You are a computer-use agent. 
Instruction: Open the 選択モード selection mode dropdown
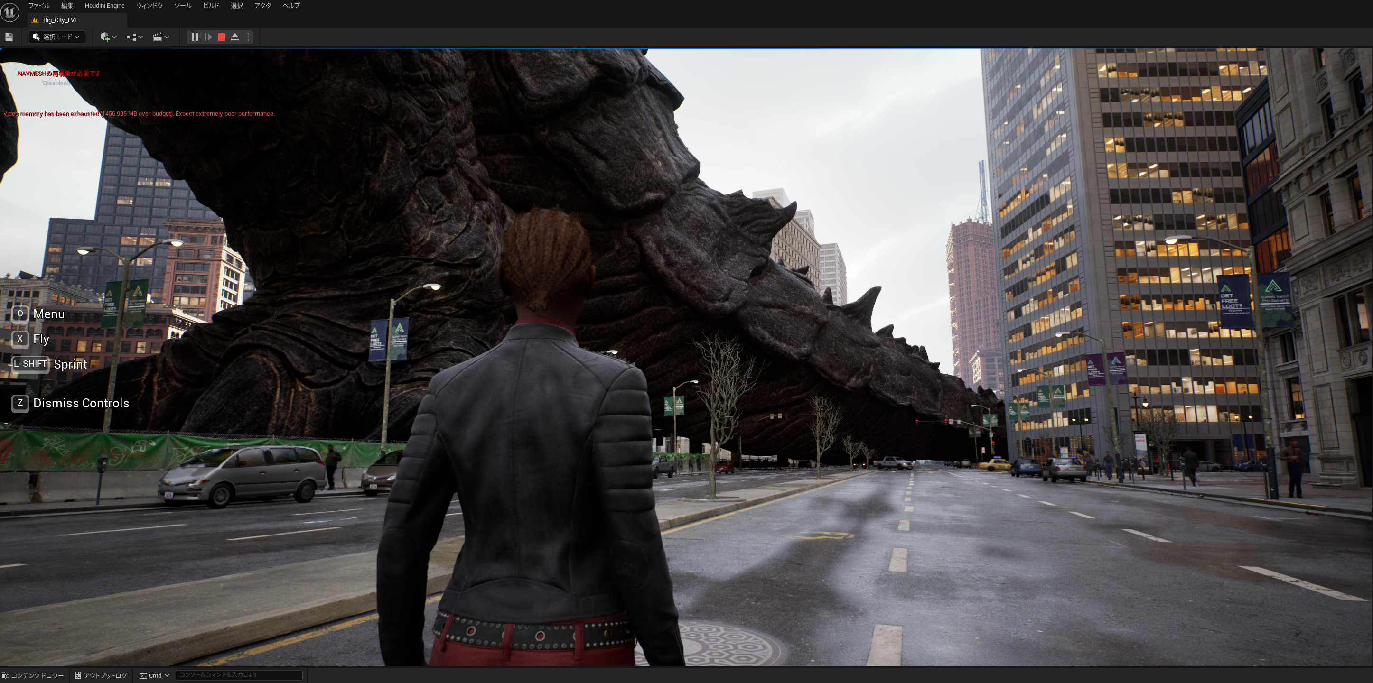coord(56,37)
